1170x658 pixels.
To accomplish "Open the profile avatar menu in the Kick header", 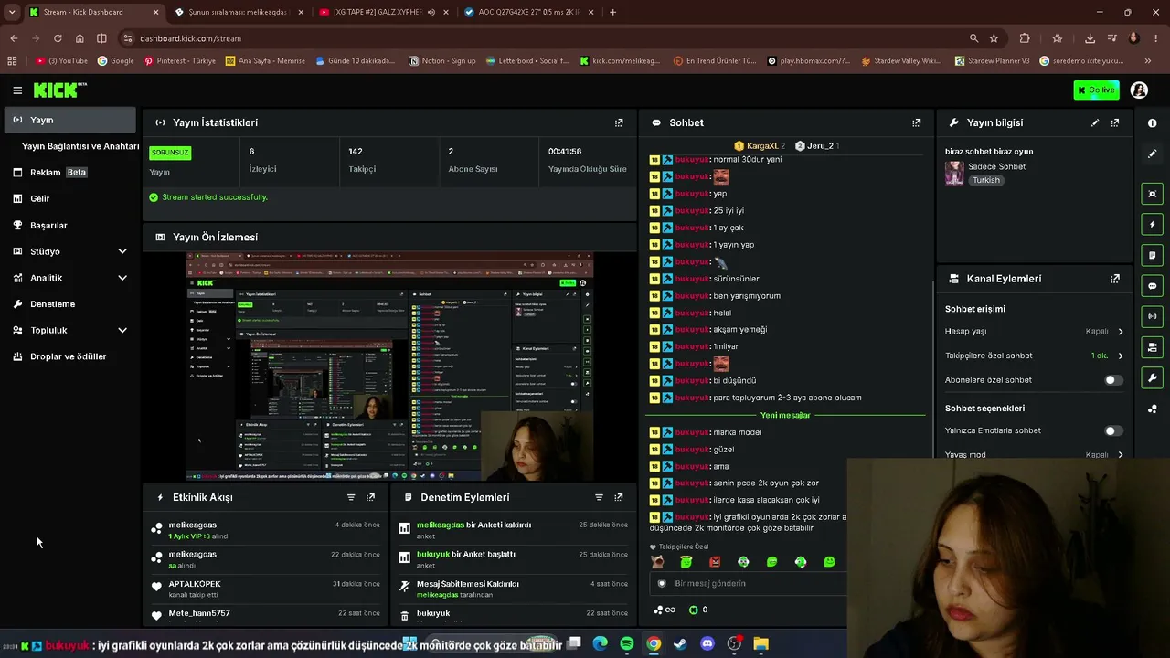I will click(x=1139, y=90).
